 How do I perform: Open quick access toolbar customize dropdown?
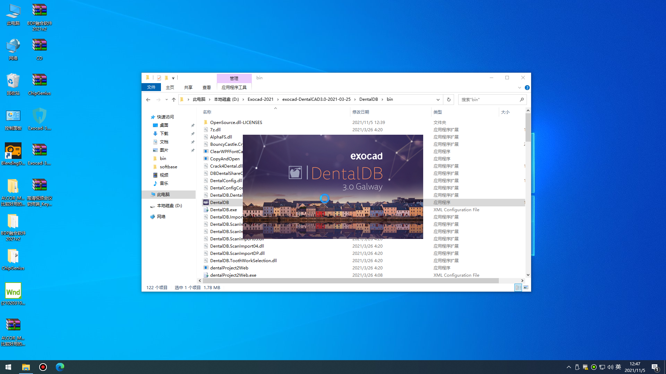tap(173, 78)
